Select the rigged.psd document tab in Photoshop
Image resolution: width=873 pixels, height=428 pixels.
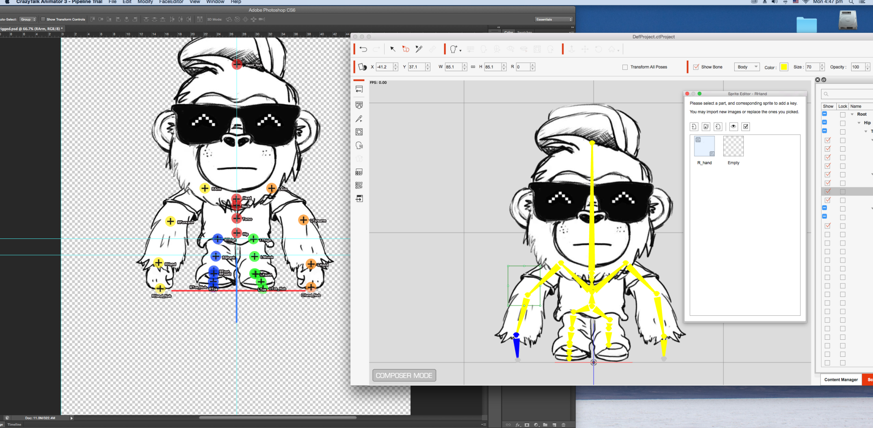[31, 29]
